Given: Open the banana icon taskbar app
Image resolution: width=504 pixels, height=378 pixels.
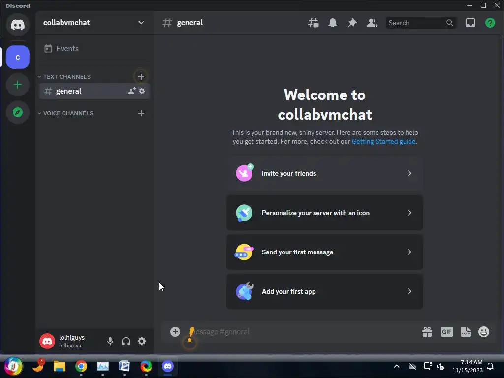Looking at the screenshot, I should pos(38,366).
